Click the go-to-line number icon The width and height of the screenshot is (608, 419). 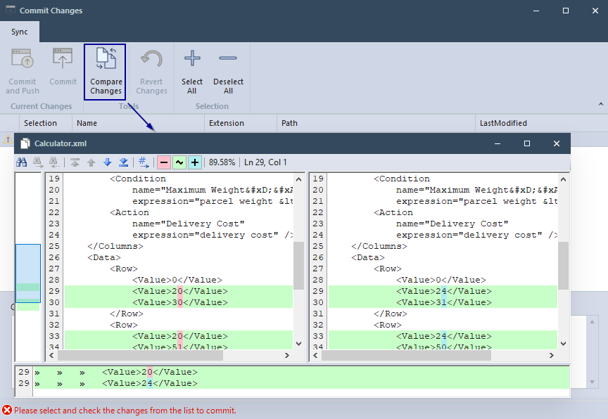144,162
